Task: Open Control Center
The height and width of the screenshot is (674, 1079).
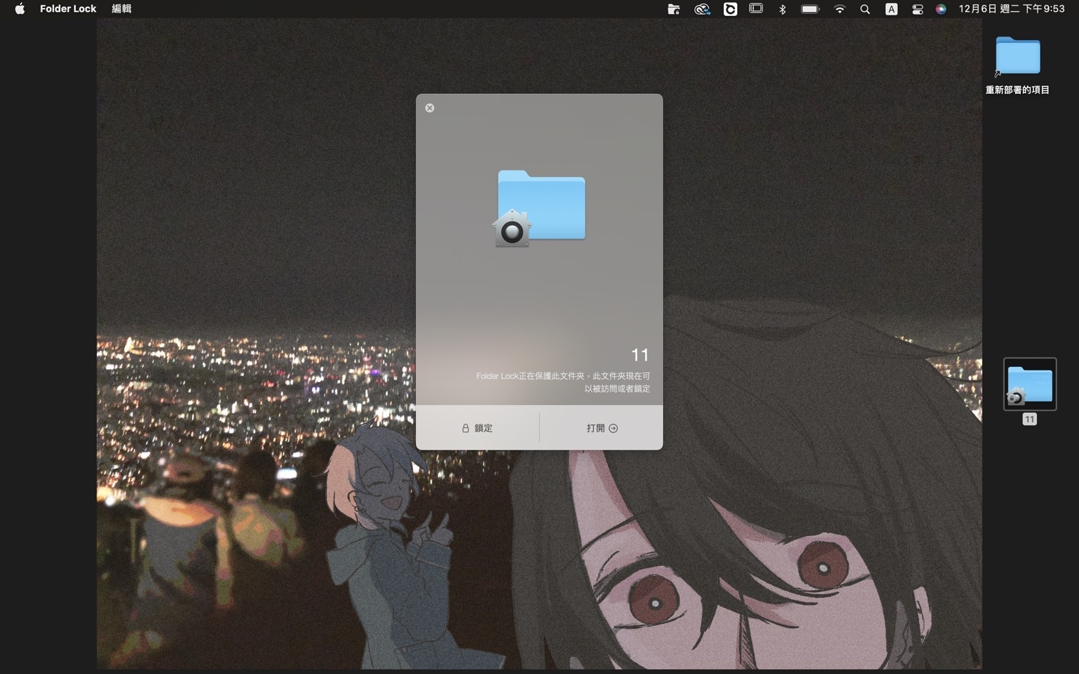Action: [918, 9]
